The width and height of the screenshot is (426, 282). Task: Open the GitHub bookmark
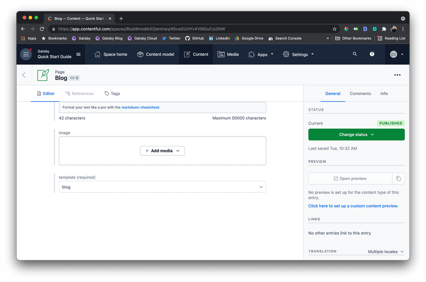click(x=195, y=38)
